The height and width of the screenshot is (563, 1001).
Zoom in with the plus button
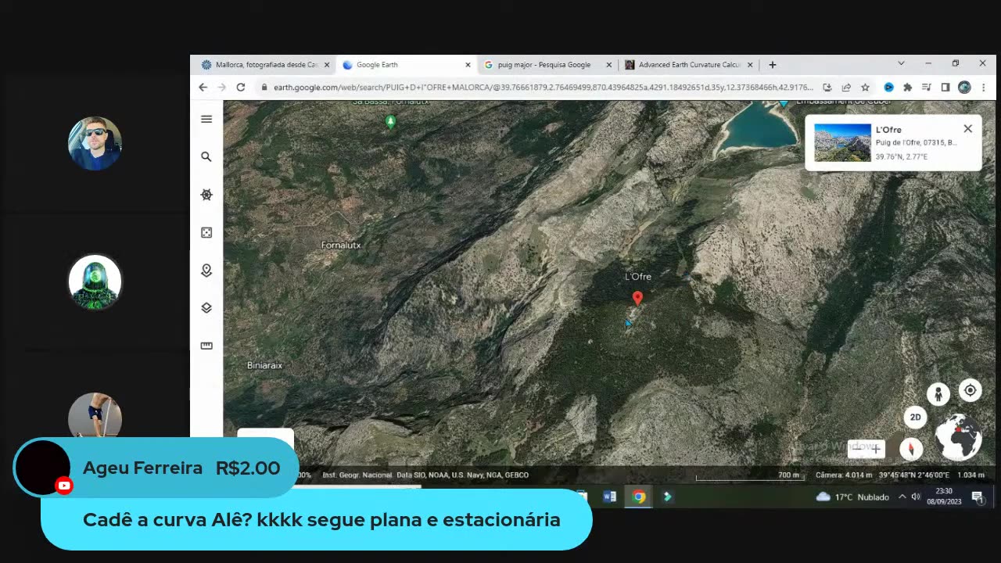pos(876,449)
